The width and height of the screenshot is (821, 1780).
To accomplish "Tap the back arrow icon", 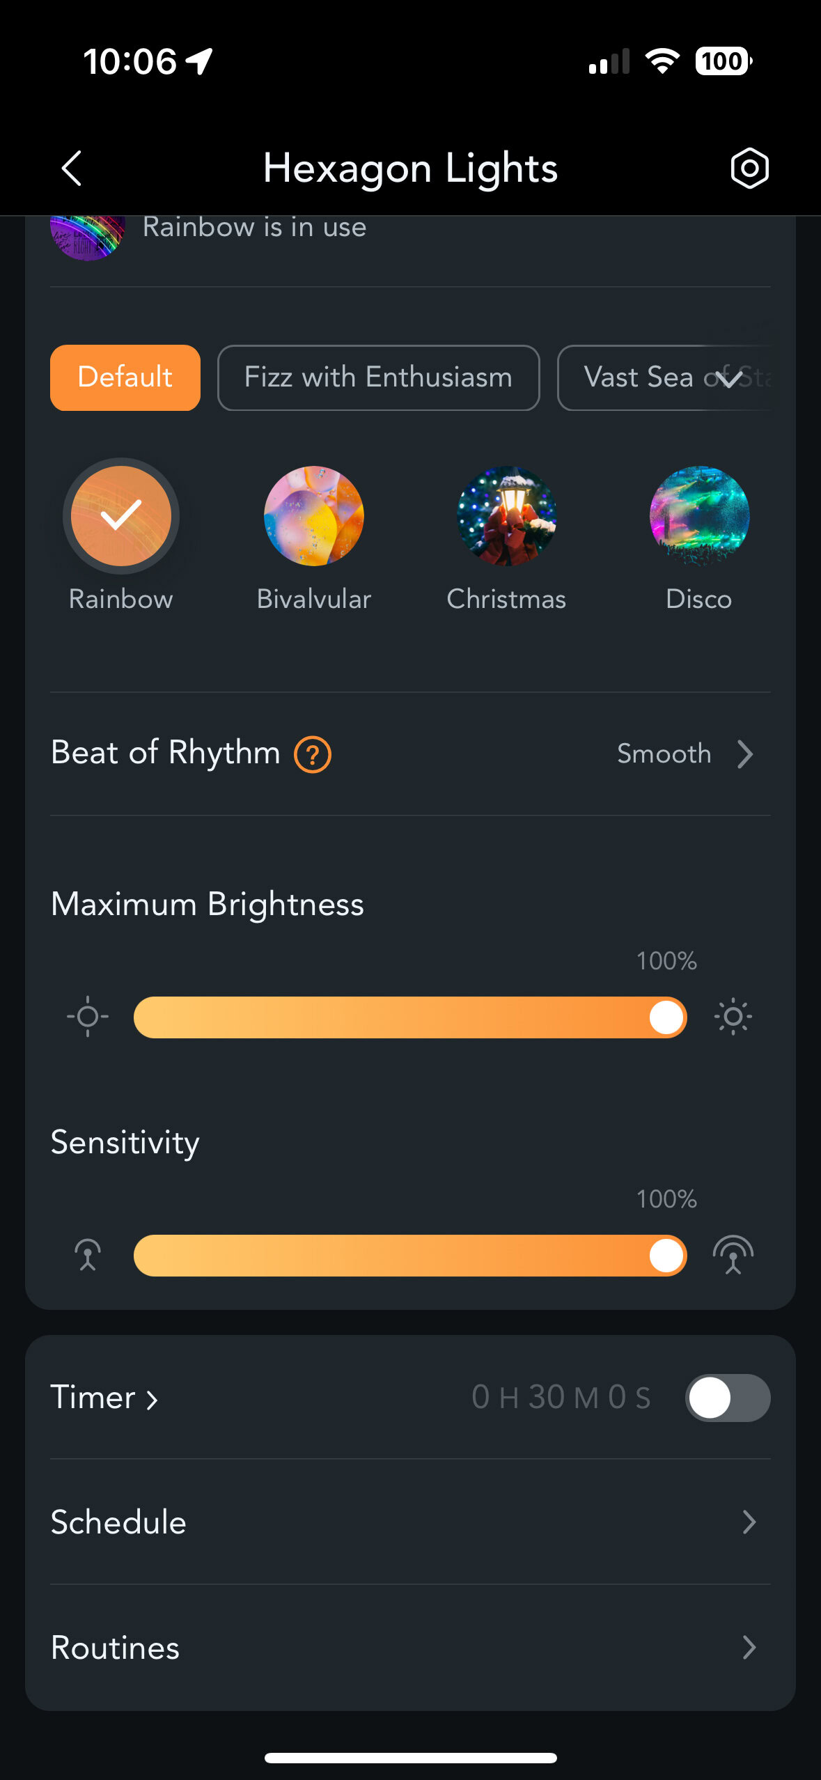I will (72, 169).
